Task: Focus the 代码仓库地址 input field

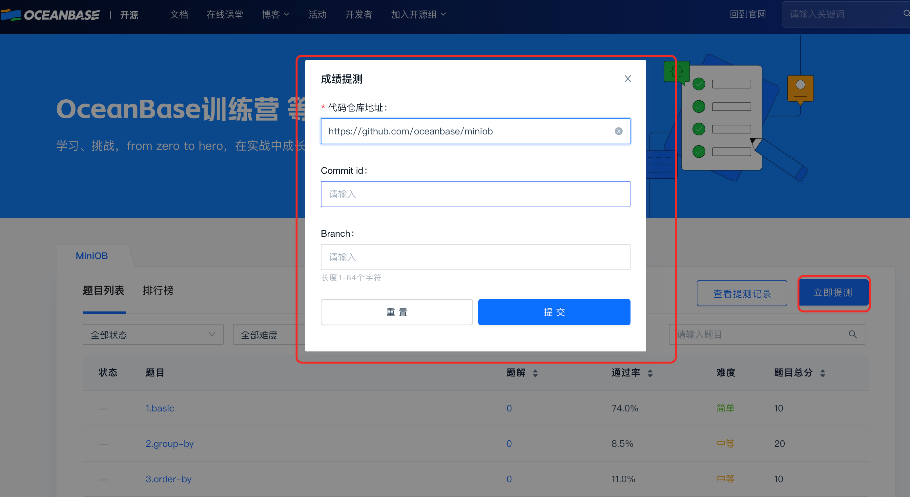Action: 475,131
